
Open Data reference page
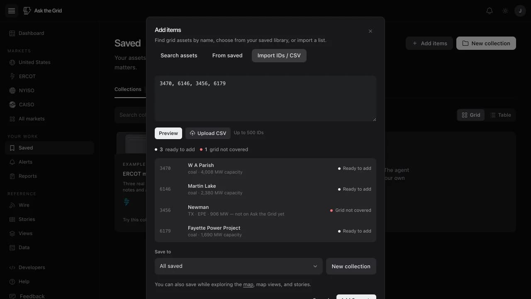[50, 248]
